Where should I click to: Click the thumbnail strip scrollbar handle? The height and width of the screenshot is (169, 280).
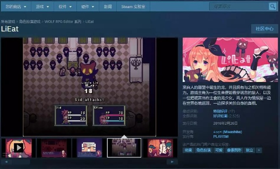(21, 162)
